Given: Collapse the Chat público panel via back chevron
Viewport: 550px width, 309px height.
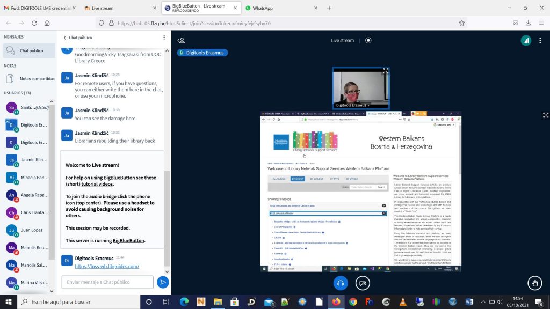Looking at the screenshot, I should pyautogui.click(x=65, y=38).
